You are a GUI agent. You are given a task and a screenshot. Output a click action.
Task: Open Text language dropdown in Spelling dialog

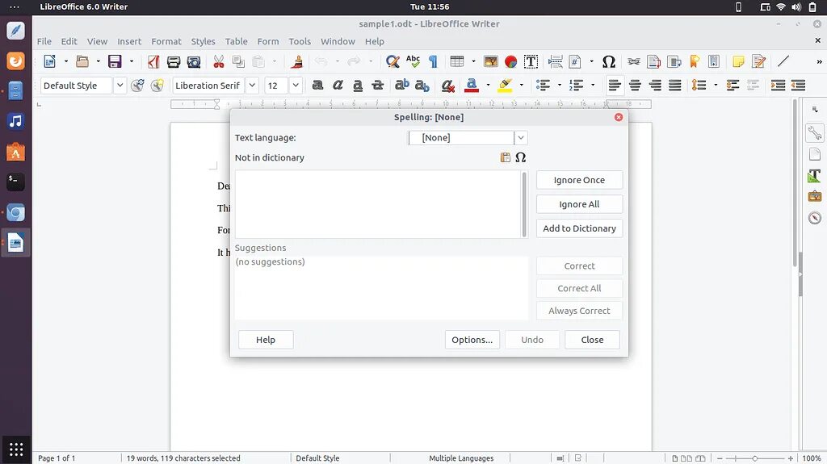[x=521, y=138]
